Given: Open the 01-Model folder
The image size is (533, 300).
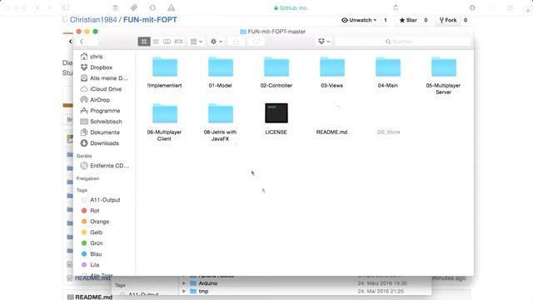Looking at the screenshot, I should tap(221, 67).
